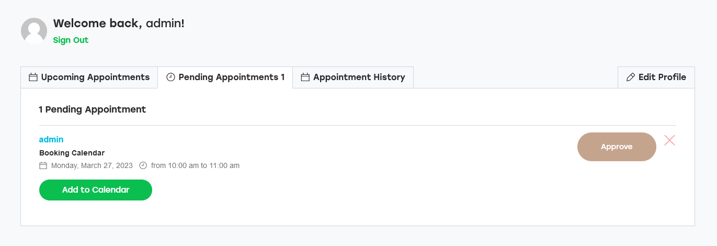The image size is (717, 246).
Task: Click the calendar icon on Upcoming Appointments
Action: pos(33,77)
